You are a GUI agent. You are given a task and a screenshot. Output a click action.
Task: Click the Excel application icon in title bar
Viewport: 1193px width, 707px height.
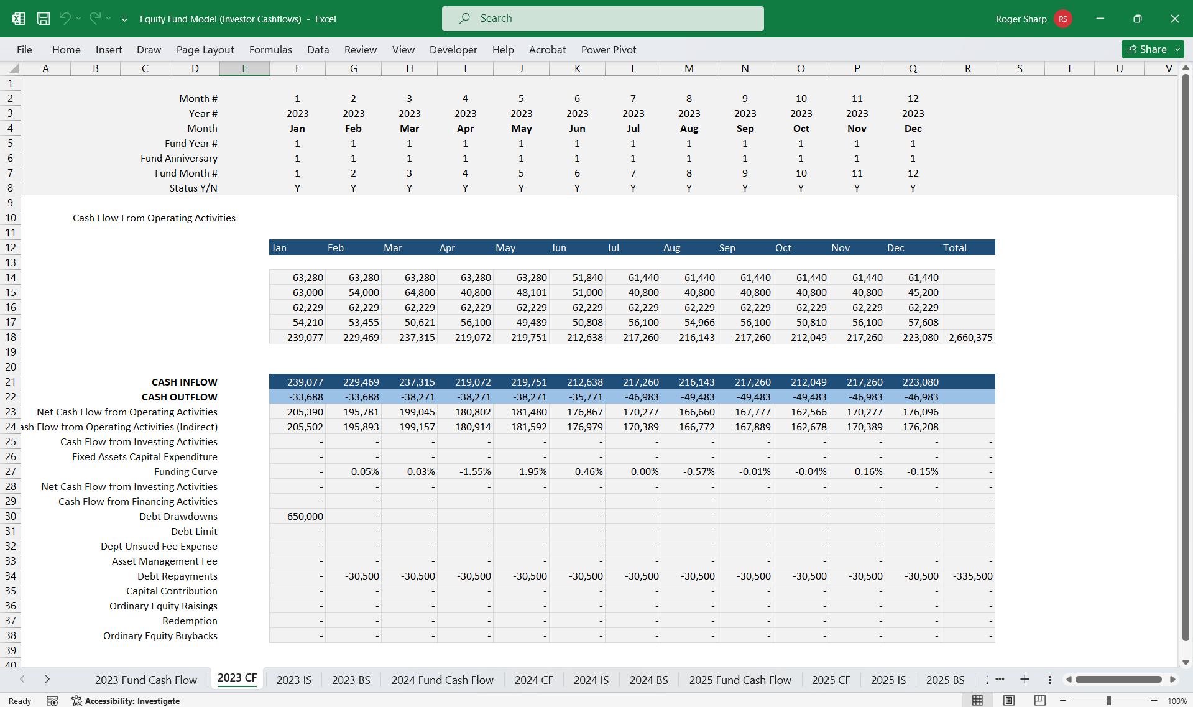(x=19, y=19)
